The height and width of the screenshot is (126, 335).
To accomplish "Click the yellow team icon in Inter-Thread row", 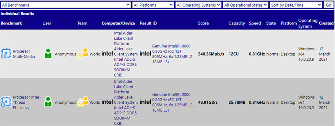I will (83, 102).
